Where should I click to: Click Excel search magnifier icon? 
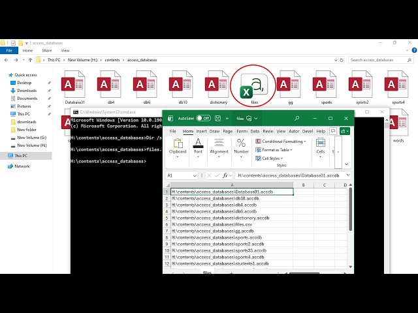297,119
